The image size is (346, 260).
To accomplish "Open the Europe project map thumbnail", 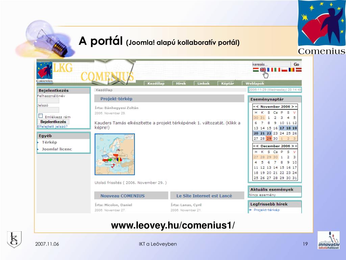I will coord(115,154).
